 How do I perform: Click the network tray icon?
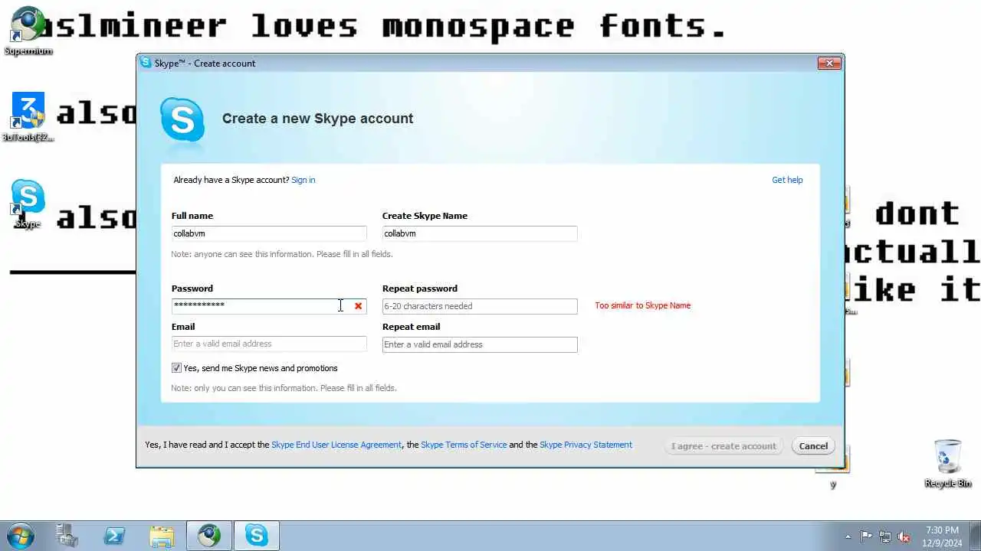pyautogui.click(x=885, y=536)
